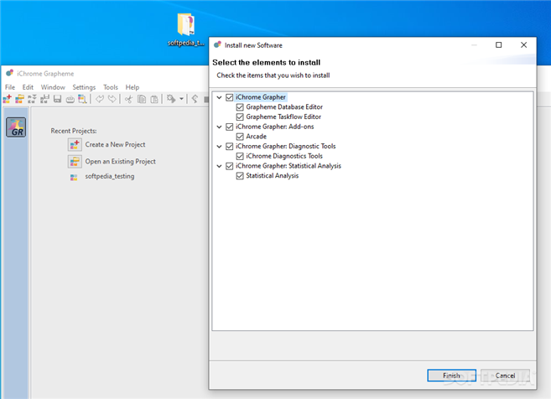Click the Open an Existing Project link
Image resolution: width=551 pixels, height=399 pixels.
(120, 162)
